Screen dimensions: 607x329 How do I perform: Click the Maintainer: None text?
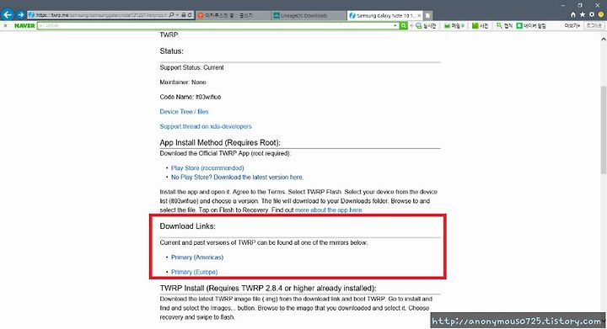pyautogui.click(x=183, y=82)
